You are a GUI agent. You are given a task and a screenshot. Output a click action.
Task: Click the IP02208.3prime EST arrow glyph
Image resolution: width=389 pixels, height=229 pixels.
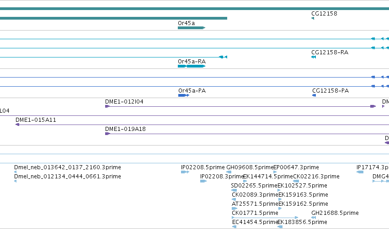click(x=203, y=181)
